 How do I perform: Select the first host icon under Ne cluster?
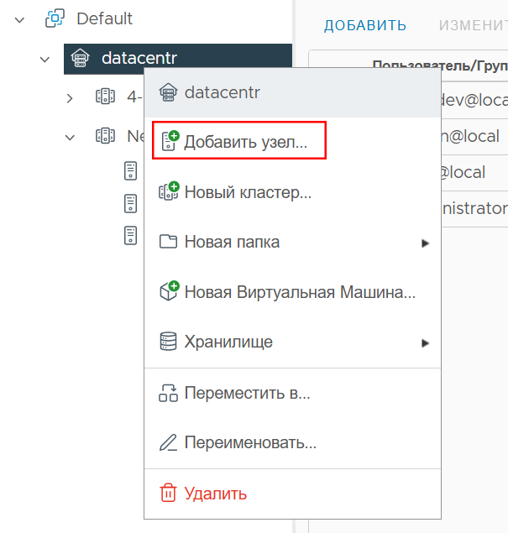(x=131, y=170)
